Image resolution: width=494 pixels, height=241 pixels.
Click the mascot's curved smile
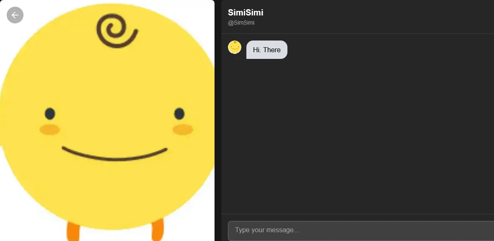tap(114, 153)
